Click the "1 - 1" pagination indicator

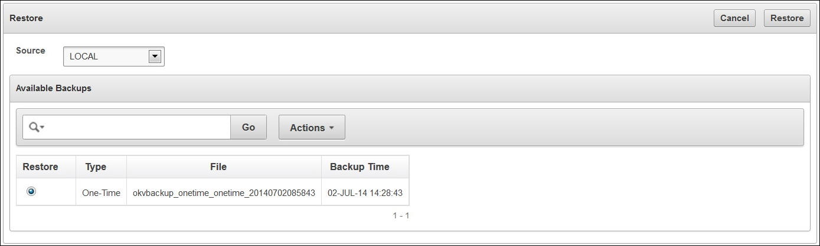[401, 215]
